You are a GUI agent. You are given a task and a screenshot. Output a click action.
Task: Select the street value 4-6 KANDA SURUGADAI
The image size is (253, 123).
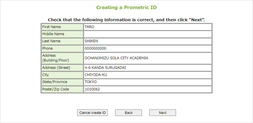coord(105,68)
